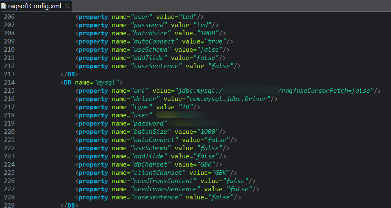Click the closing </DB> tag on line 213
This screenshot has height=208, width=391.
[69, 74]
